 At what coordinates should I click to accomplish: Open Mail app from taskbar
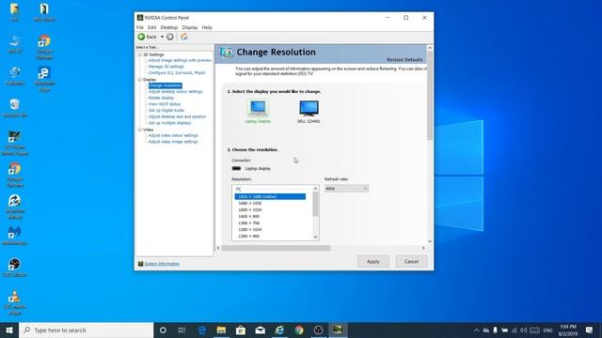260,330
